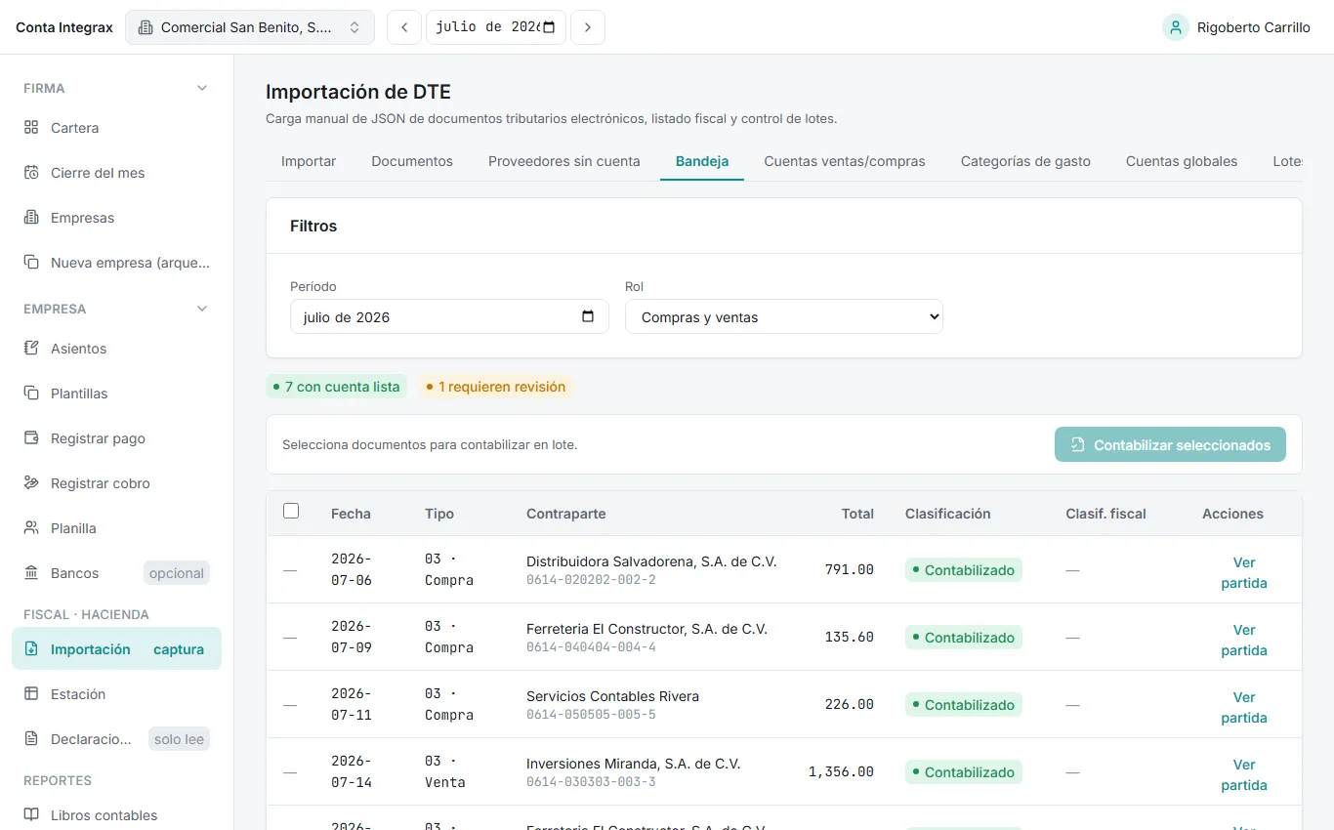Click the Contabilizar seleccionados button

click(1170, 445)
